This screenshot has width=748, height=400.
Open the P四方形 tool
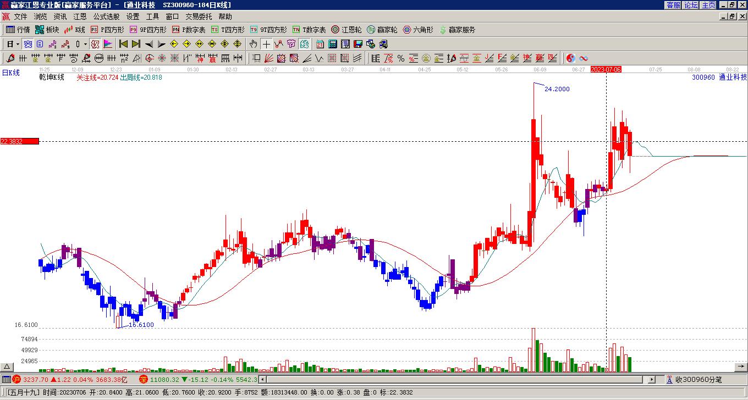[x=107, y=30]
